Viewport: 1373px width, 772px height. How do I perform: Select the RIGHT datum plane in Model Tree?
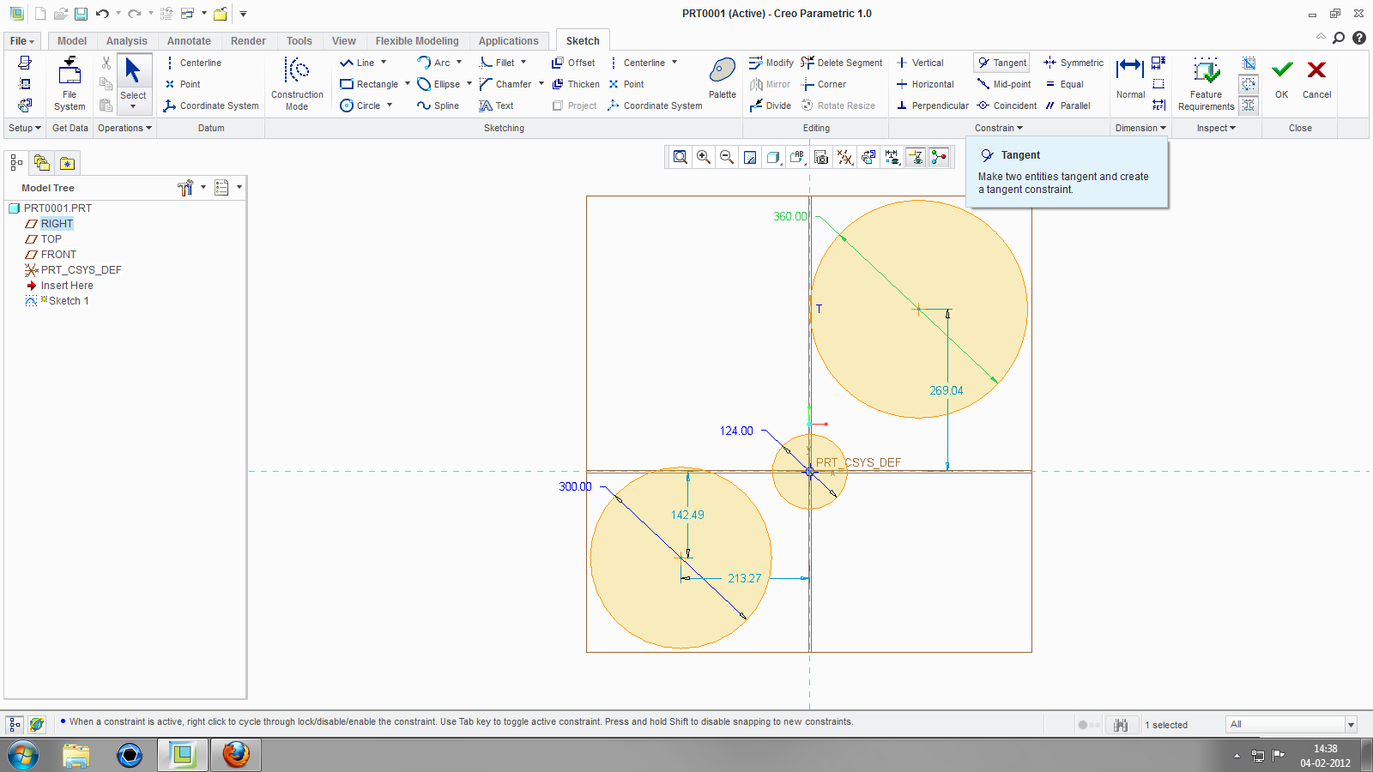tap(57, 224)
